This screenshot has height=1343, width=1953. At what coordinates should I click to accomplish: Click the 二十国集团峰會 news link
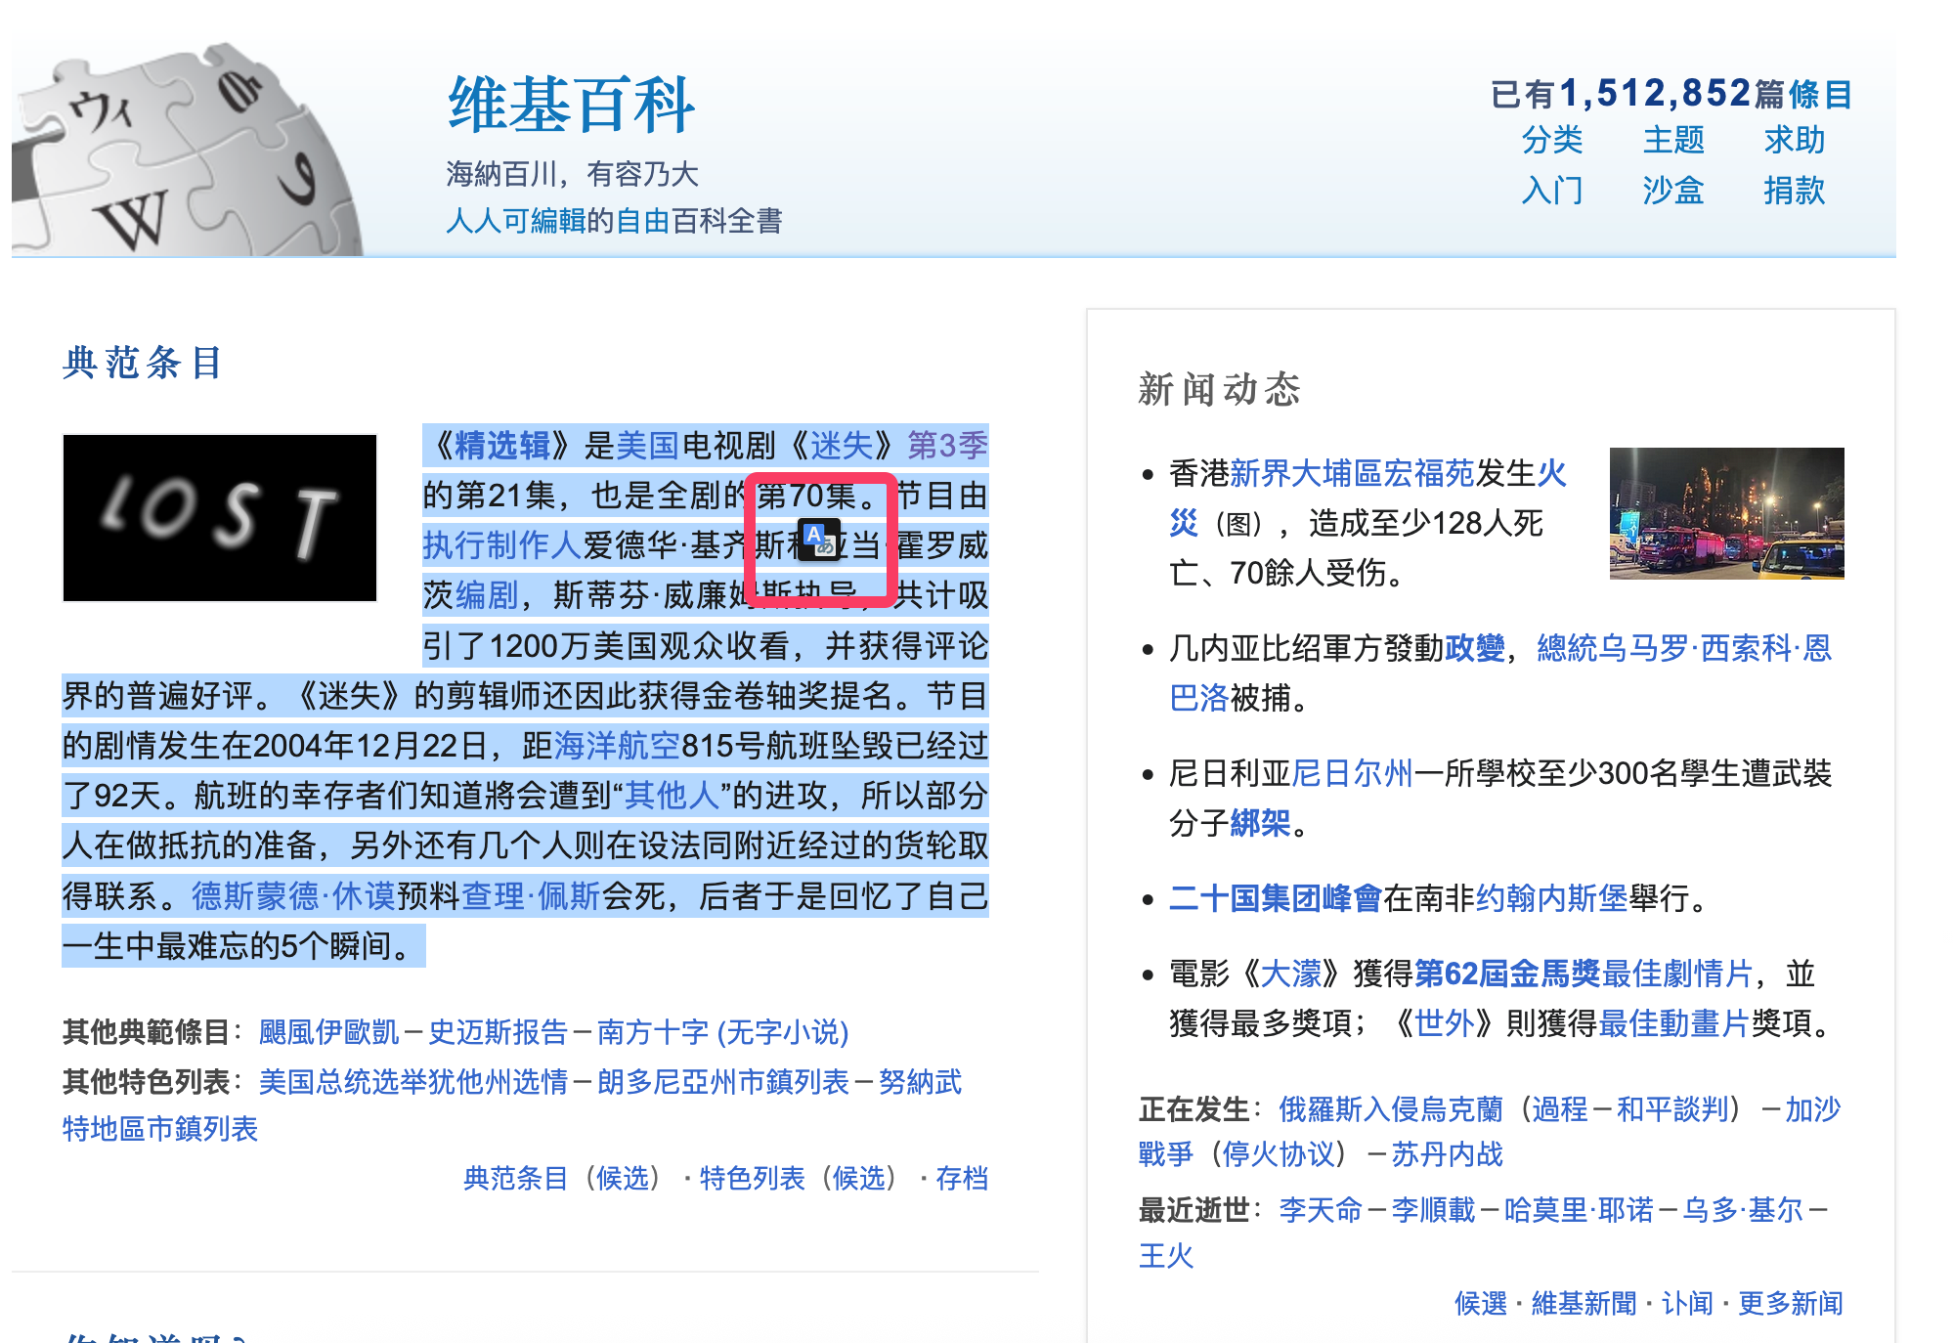[1275, 898]
